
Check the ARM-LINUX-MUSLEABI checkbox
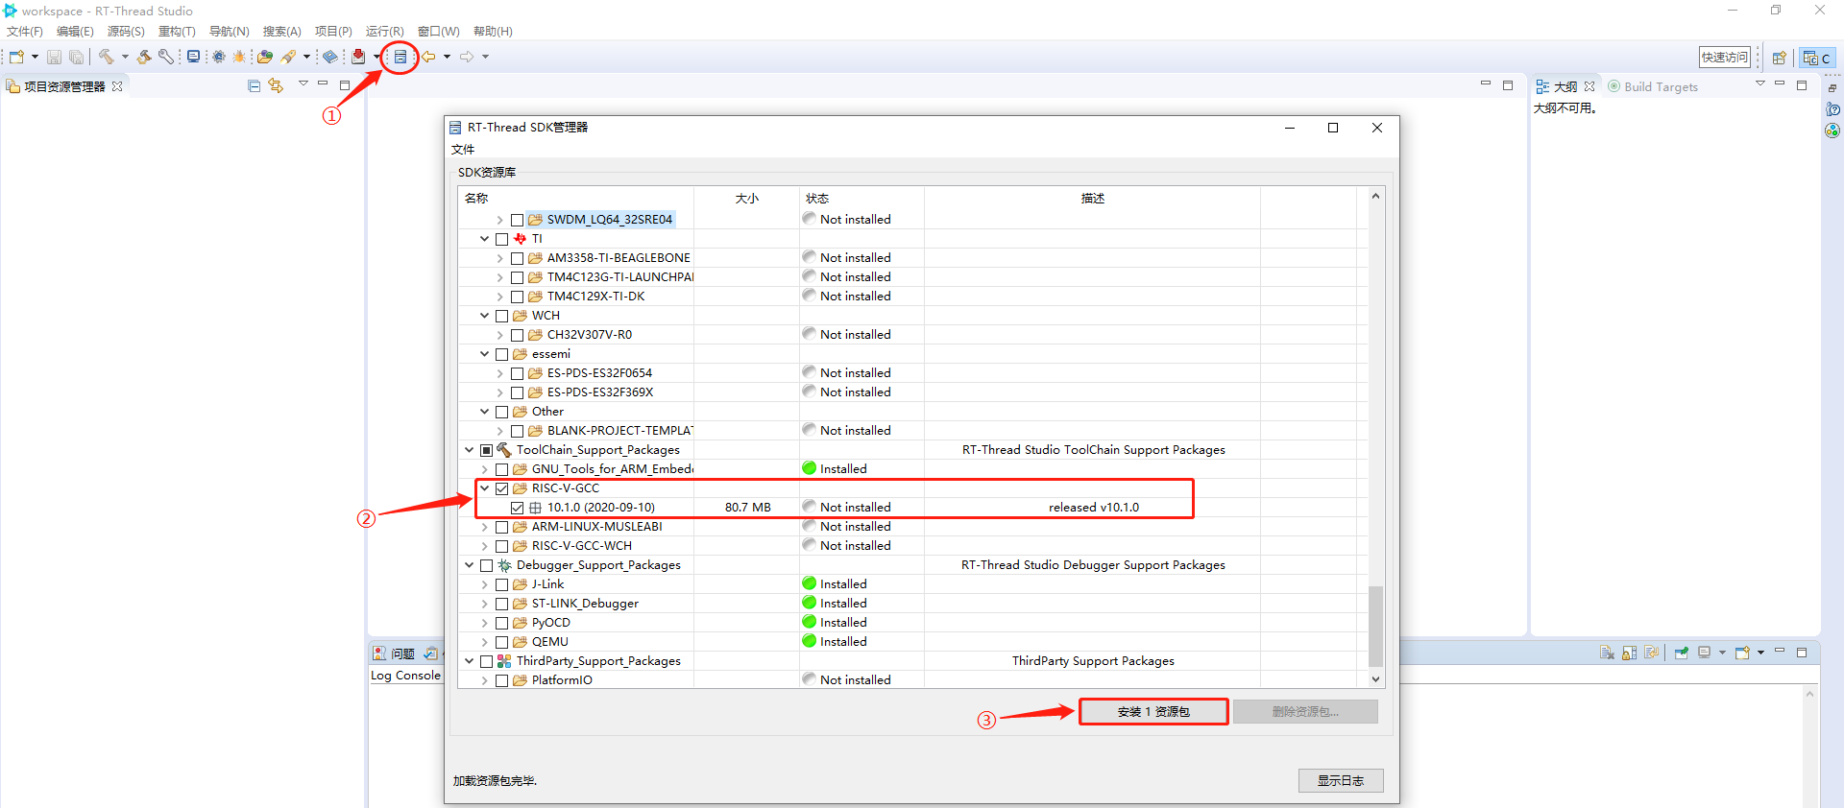tap(502, 527)
